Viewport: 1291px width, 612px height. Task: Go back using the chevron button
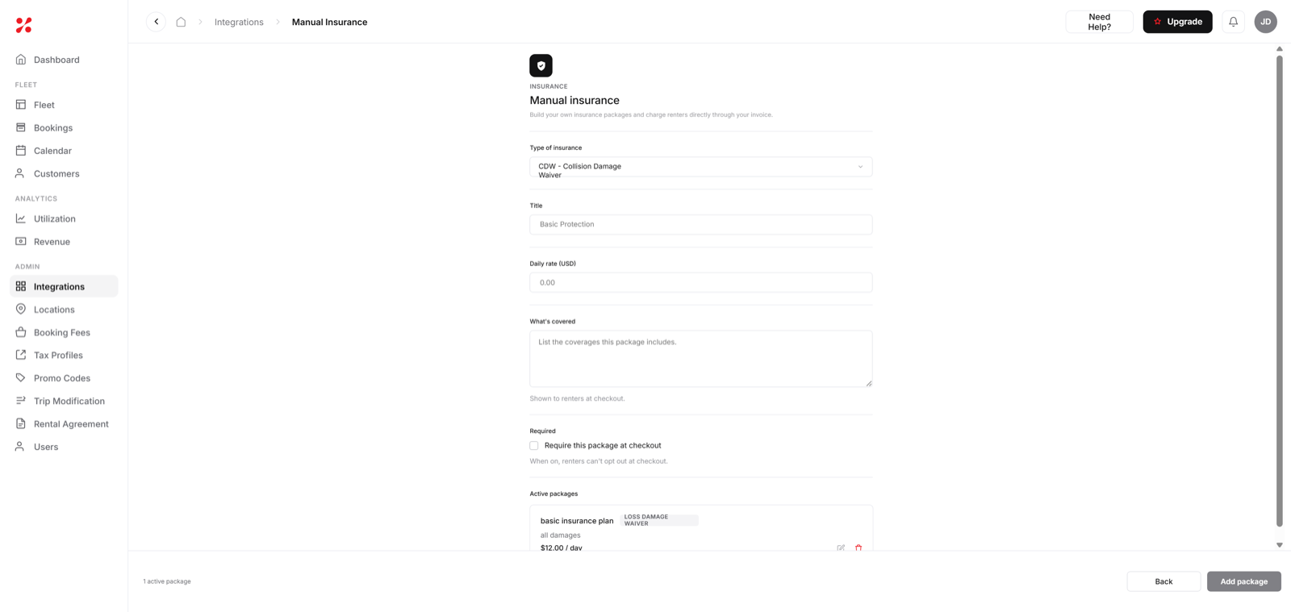point(157,22)
